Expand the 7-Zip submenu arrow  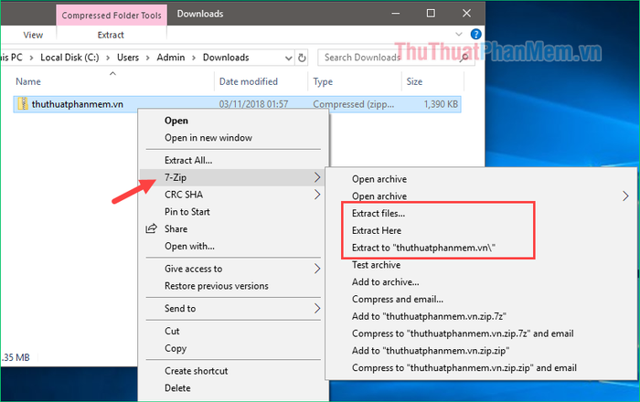pos(317,177)
